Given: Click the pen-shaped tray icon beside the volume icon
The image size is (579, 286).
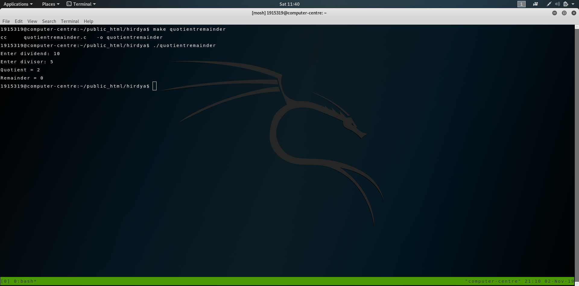Looking at the screenshot, I should (x=549, y=4).
